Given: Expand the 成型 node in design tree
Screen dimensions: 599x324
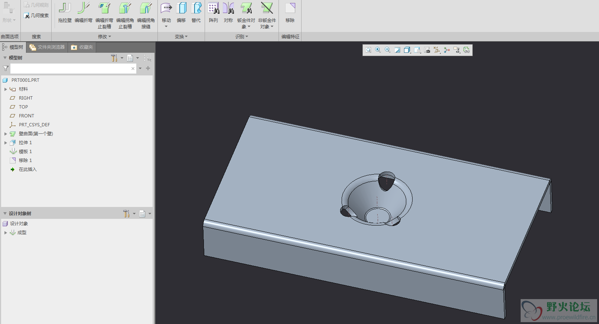Looking at the screenshot, I should [6, 233].
